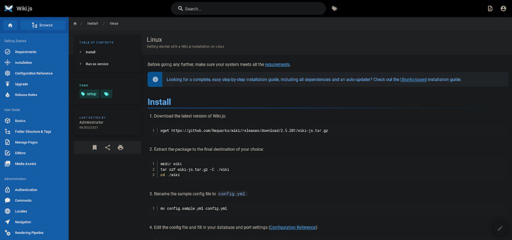Click the home icon in breadcrumb

coord(75,23)
